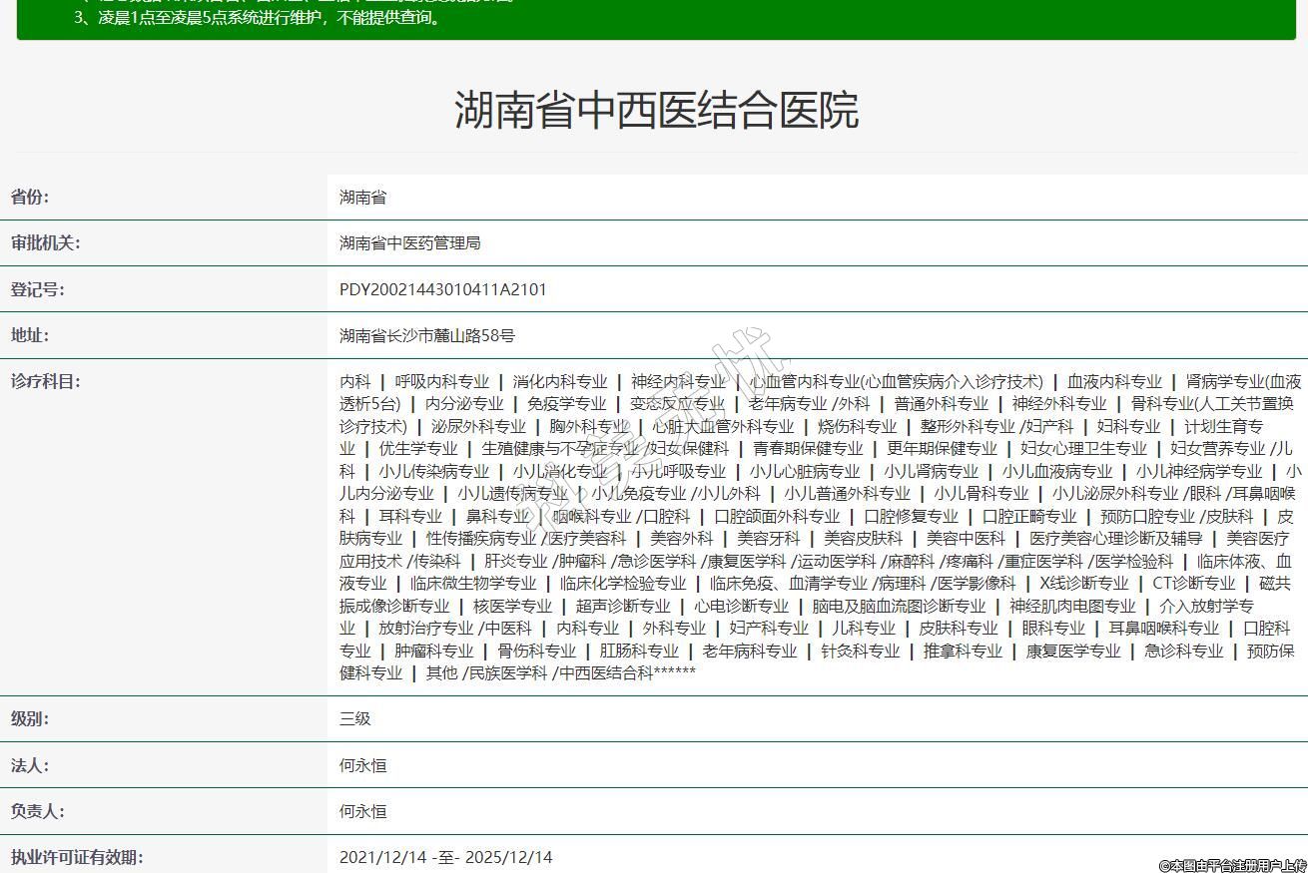Click registration number PDY20021443010411A2101
1308x873 pixels.
coord(442,289)
